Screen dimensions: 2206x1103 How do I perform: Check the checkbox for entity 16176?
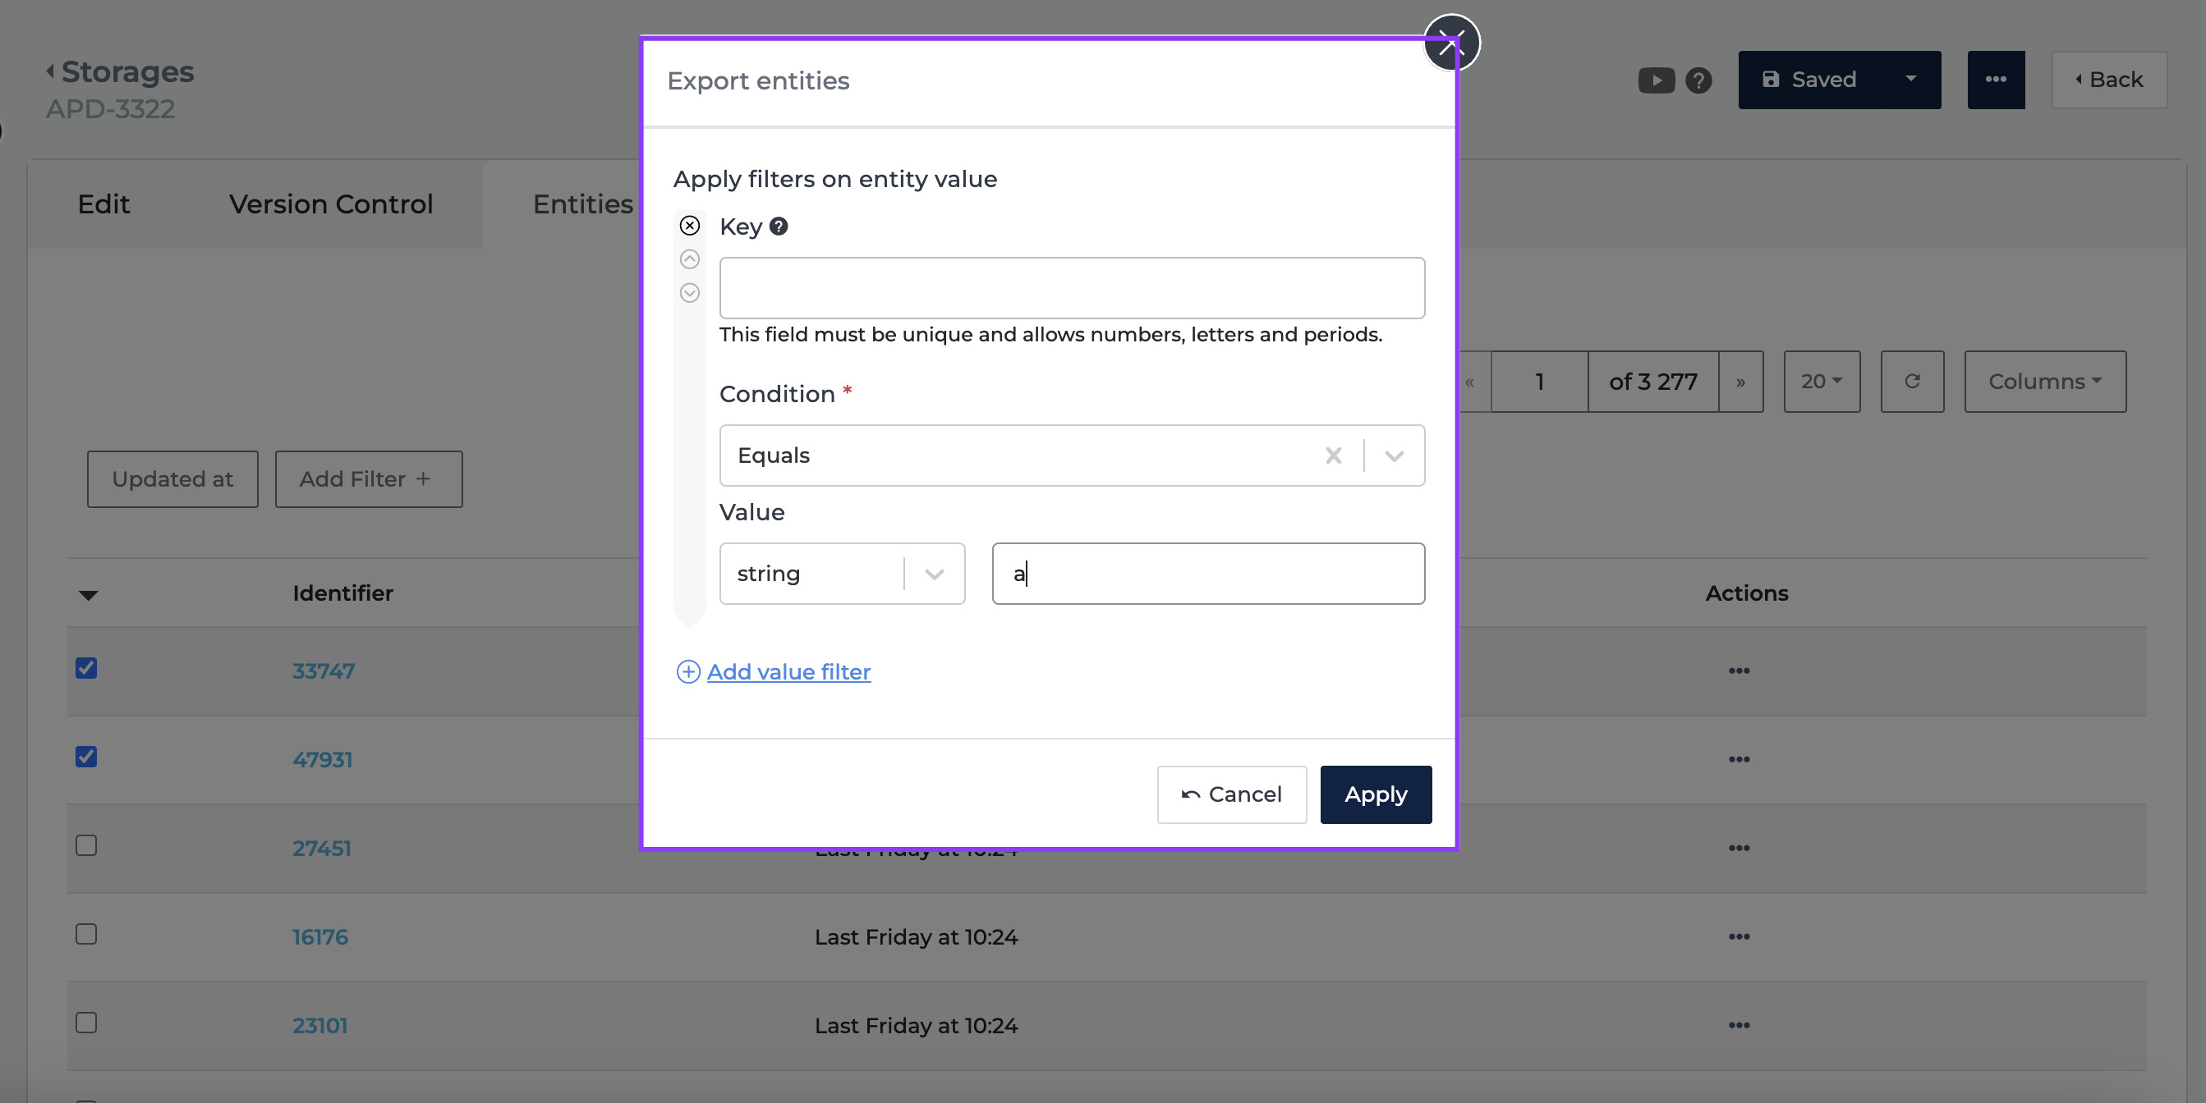coord(86,935)
